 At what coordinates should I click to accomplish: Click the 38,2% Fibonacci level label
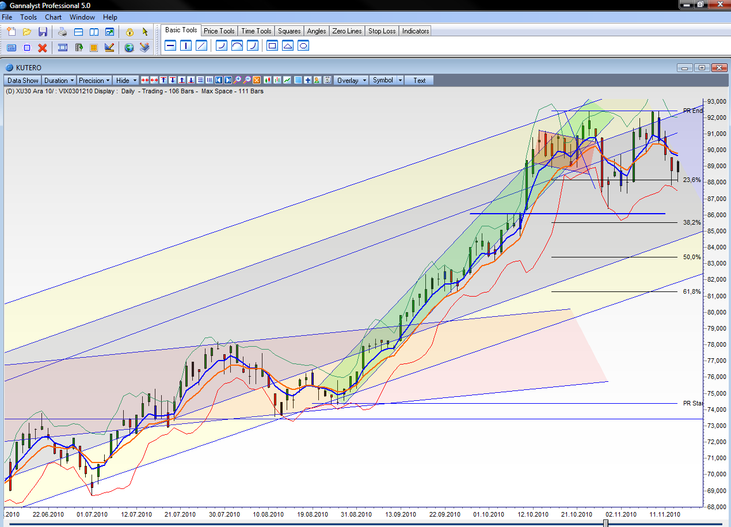[x=691, y=222]
